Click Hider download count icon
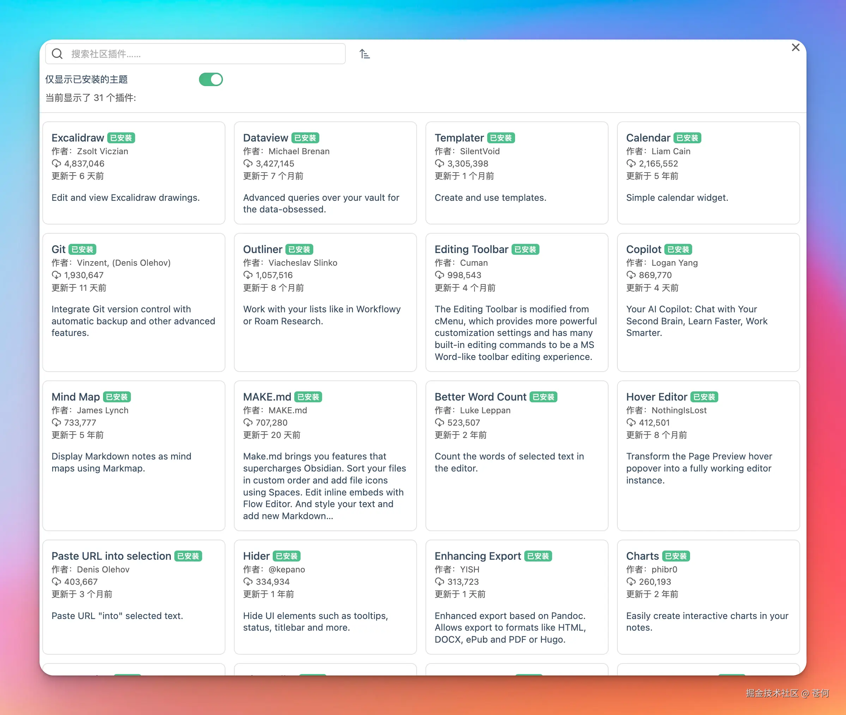The width and height of the screenshot is (846, 715). (248, 582)
